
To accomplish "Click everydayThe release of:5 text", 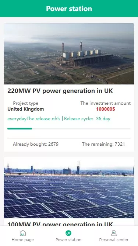I will click(x=33, y=119).
